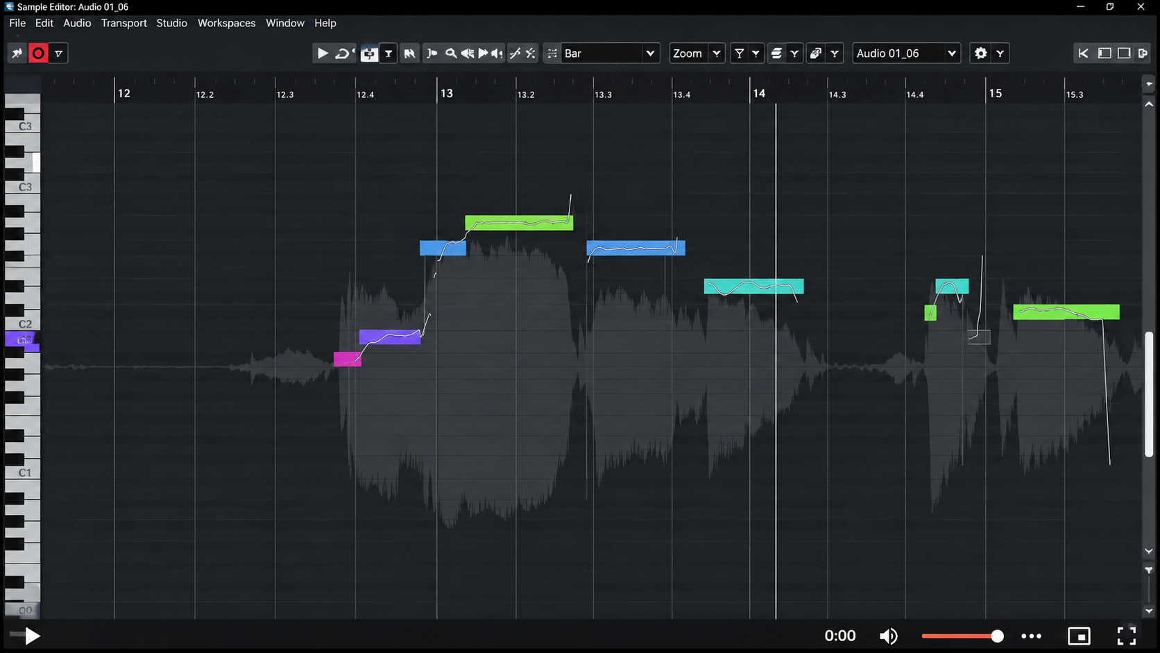The height and width of the screenshot is (653, 1160).
Task: Open the gear settings icon in toolbar
Action: pyautogui.click(x=980, y=53)
